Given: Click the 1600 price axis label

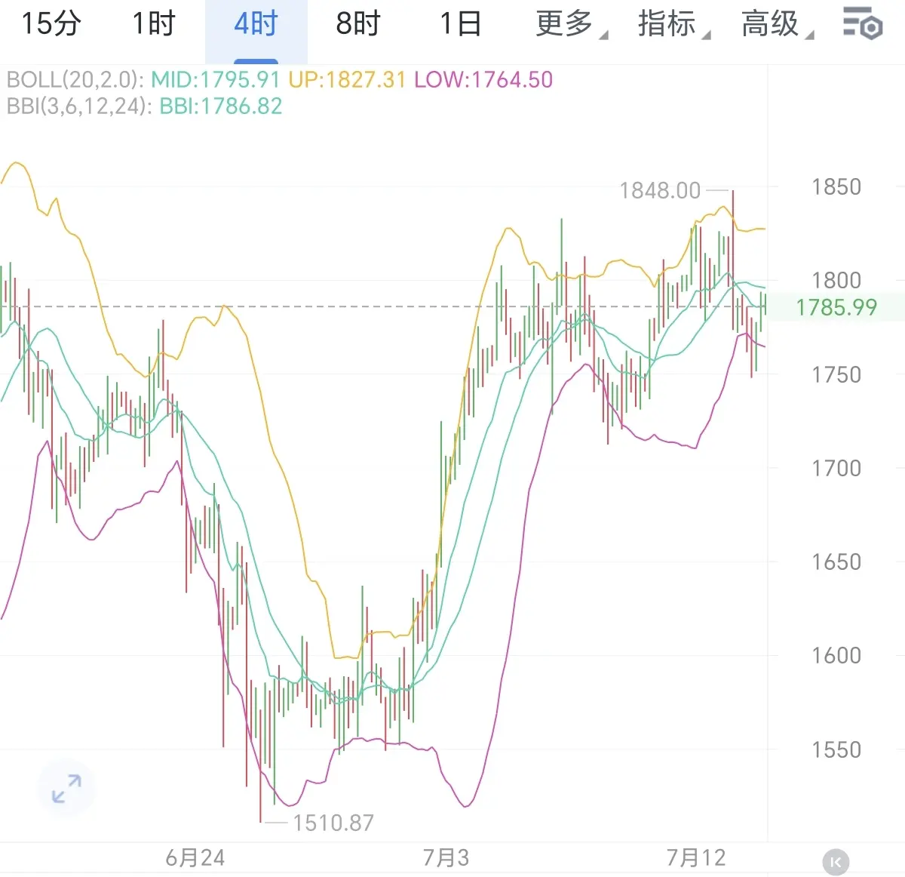Looking at the screenshot, I should 836,655.
